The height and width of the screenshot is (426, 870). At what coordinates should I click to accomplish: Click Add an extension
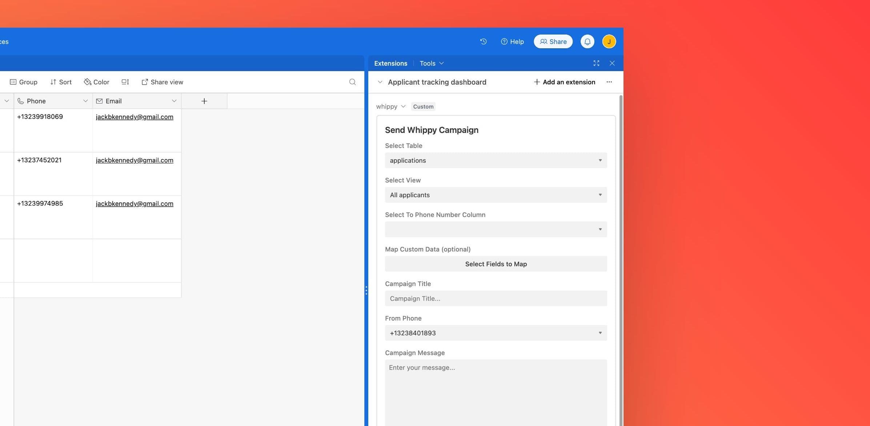(564, 82)
